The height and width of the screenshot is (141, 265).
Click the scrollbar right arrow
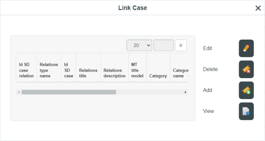point(185,92)
